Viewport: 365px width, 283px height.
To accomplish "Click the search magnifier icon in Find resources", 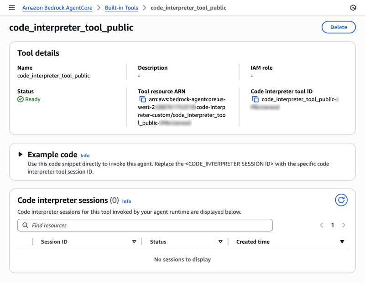I will pyautogui.click(x=25, y=225).
